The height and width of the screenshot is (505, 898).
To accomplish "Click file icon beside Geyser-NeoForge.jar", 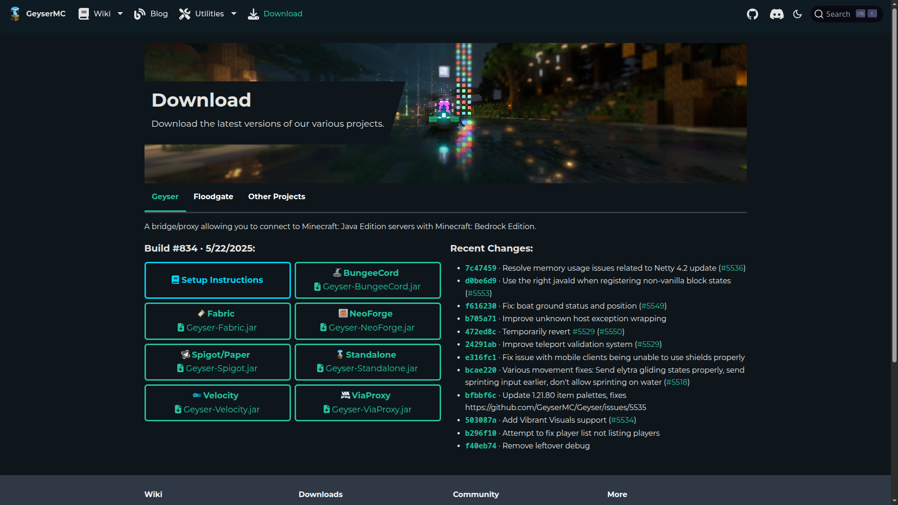I will (323, 328).
